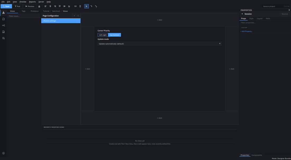Image resolution: width=291 pixels, height=160 pixels.
Task: Switch to the Style properties tab
Action: click(251, 19)
